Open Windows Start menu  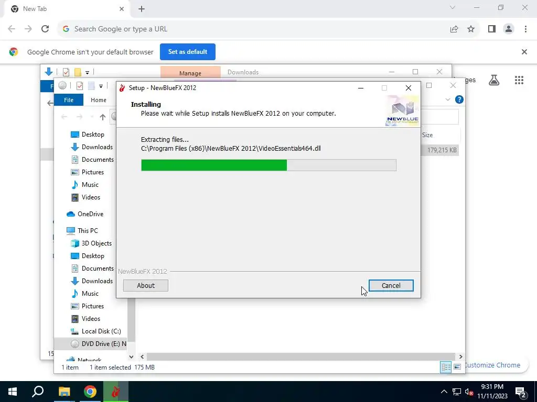point(13,392)
